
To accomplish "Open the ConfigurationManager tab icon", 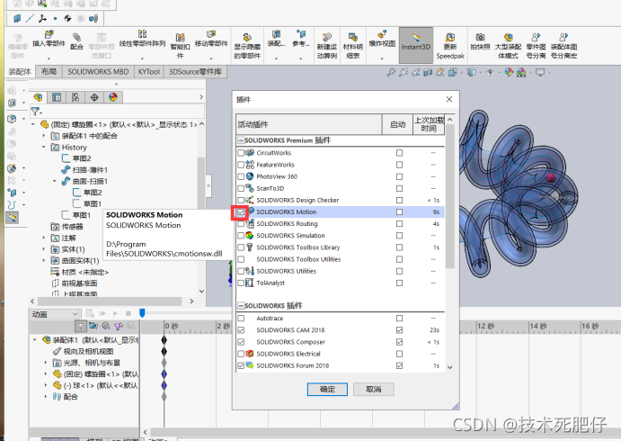I will coord(75,97).
